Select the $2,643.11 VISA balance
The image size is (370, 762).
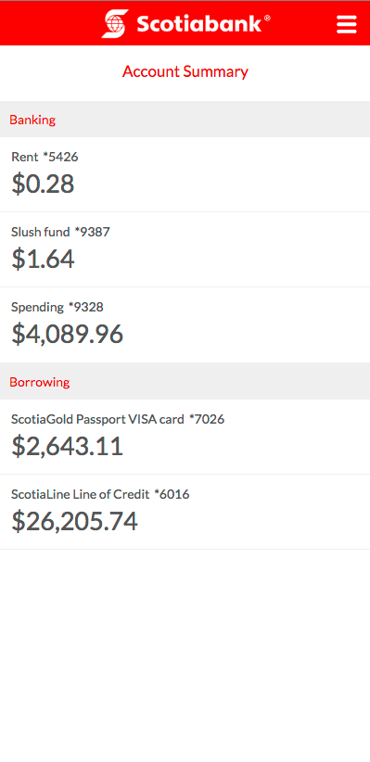coord(67,446)
